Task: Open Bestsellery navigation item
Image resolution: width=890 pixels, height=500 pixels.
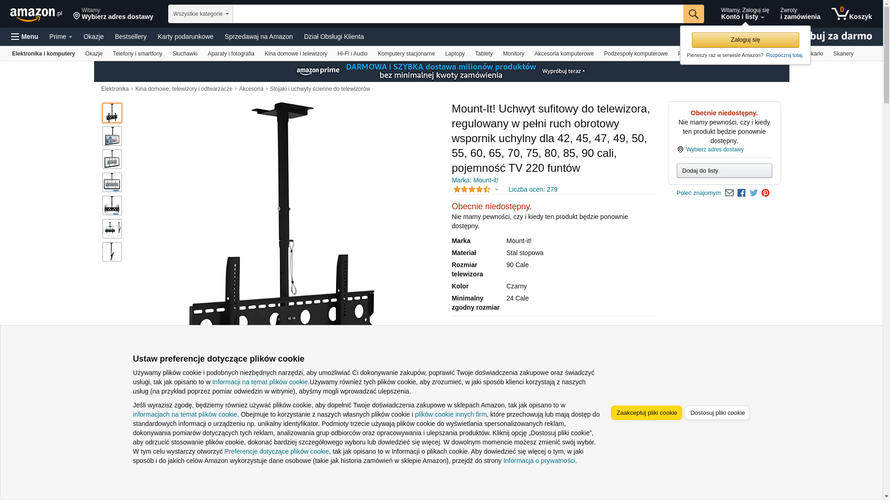Action: [x=131, y=37]
